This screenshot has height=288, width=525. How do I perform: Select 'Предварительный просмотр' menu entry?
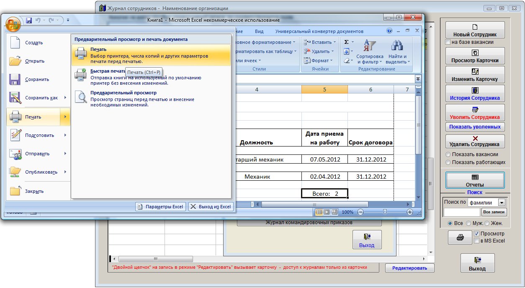pyautogui.click(x=123, y=93)
